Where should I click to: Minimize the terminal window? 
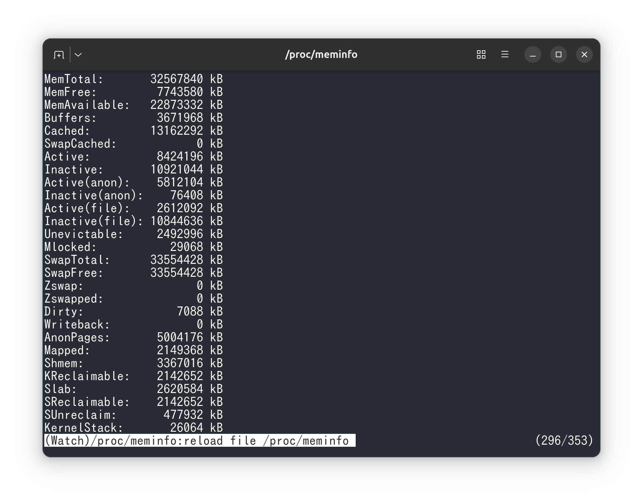pos(533,55)
